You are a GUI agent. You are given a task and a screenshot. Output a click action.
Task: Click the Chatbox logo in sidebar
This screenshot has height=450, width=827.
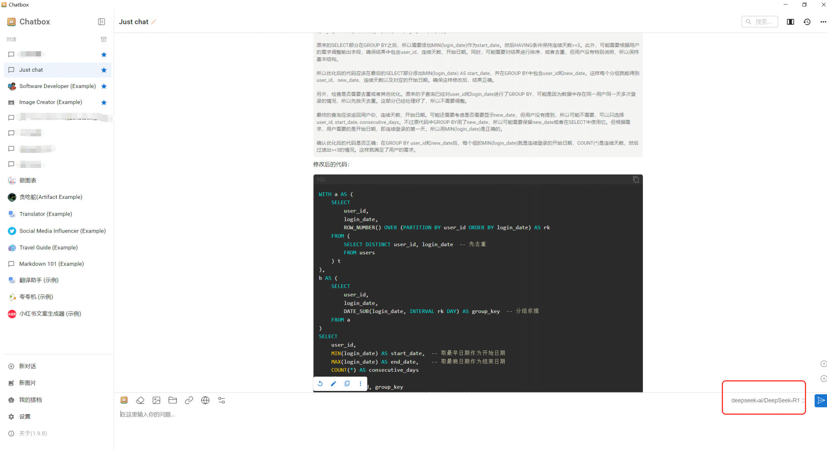click(11, 22)
